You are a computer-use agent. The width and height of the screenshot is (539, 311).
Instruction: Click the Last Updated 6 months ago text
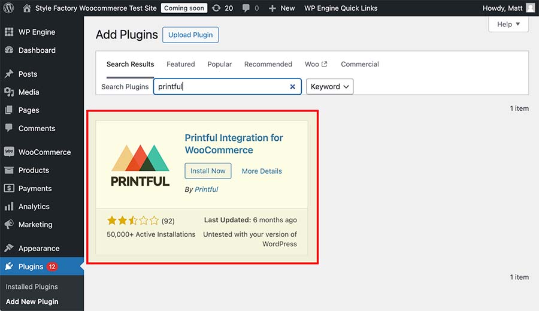click(250, 220)
